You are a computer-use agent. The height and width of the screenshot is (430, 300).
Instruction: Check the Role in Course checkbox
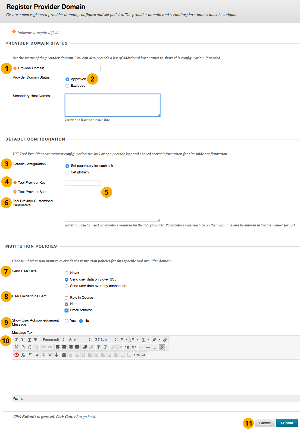pyautogui.click(x=67, y=298)
